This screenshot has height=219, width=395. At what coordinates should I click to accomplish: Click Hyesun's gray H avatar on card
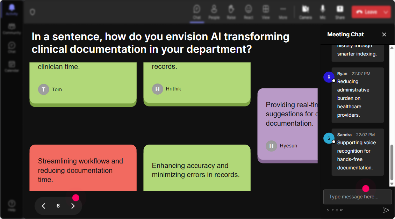pos(271,146)
